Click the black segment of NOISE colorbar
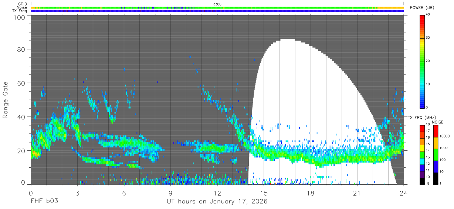 (x=436, y=178)
